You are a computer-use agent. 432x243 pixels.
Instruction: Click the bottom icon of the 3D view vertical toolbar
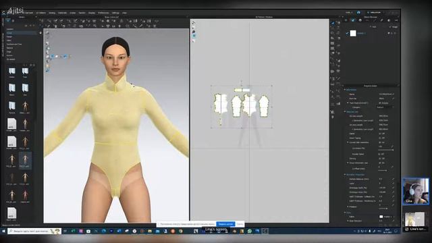point(48,71)
